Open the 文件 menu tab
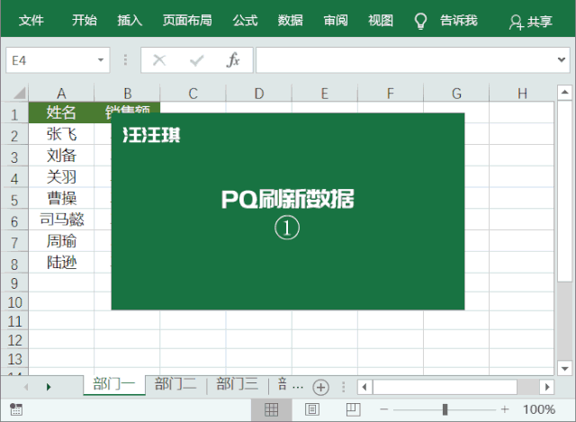Screen dimensions: 576x422 click(31, 20)
